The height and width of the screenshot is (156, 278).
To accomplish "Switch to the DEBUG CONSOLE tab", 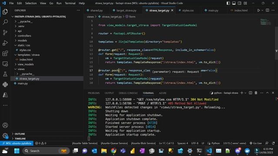I will [x=128, y=93].
